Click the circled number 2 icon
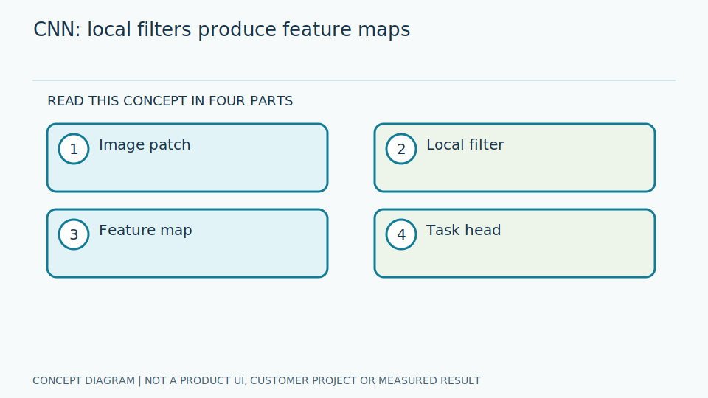The image size is (708, 398). click(x=401, y=149)
